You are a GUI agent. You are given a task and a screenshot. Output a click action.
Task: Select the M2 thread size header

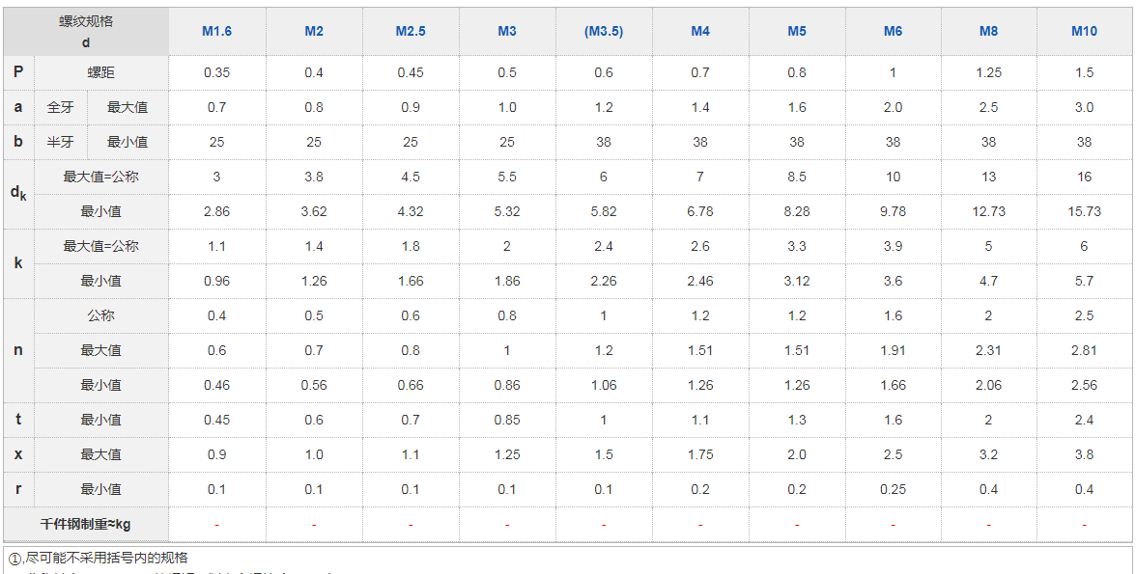point(314,31)
